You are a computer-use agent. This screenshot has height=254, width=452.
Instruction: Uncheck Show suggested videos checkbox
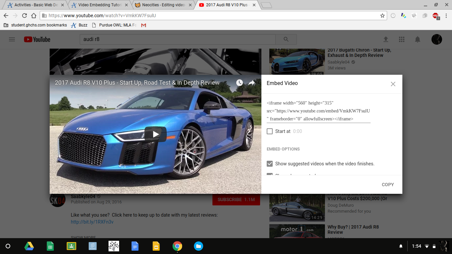pyautogui.click(x=270, y=164)
